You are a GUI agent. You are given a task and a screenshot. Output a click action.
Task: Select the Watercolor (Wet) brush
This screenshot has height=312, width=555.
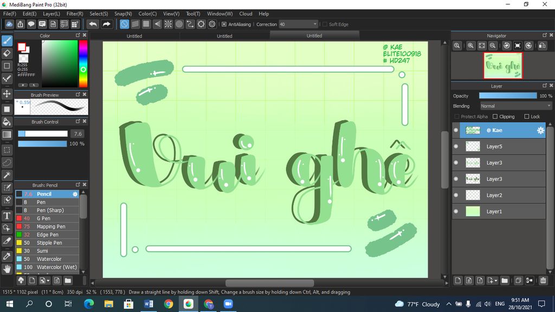tap(47, 267)
